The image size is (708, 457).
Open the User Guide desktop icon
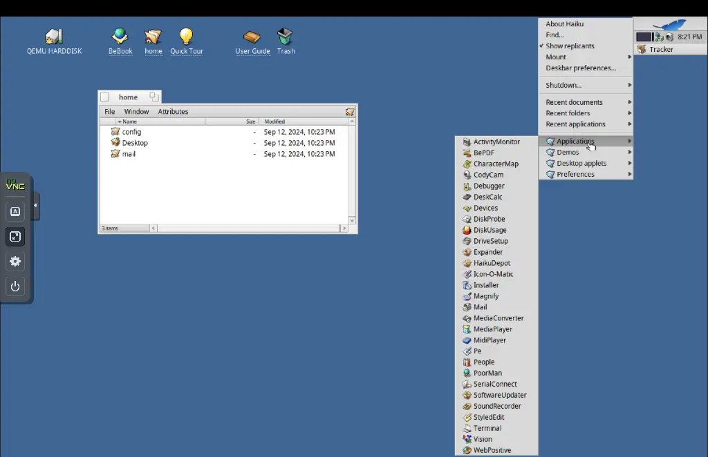pyautogui.click(x=252, y=37)
